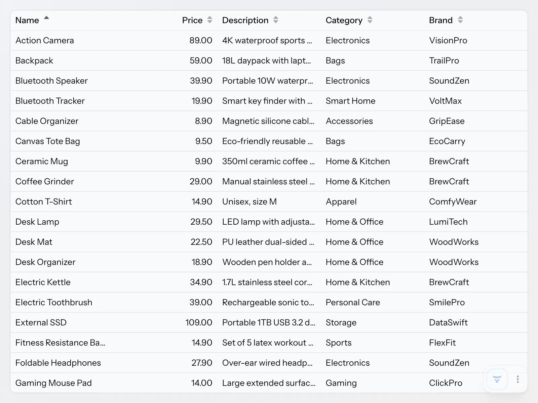Select the Desk Mat product name
This screenshot has width=538, height=403.
(x=34, y=242)
